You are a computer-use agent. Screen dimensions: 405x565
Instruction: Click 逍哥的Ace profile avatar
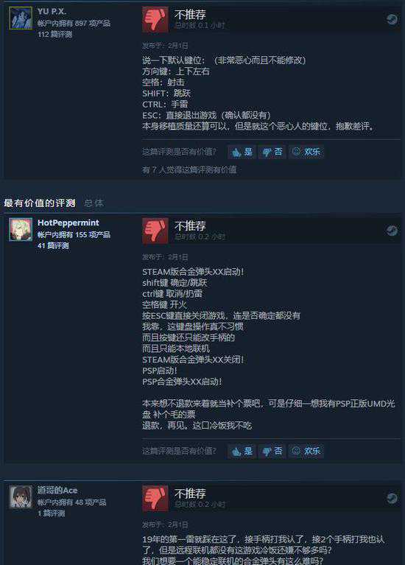[21, 497]
